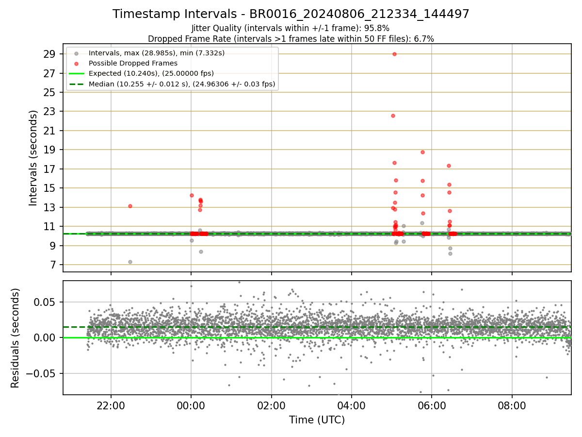Click x-axis tick label '02:00'
Viewport: 582px width, 437px height.
pyautogui.click(x=272, y=405)
